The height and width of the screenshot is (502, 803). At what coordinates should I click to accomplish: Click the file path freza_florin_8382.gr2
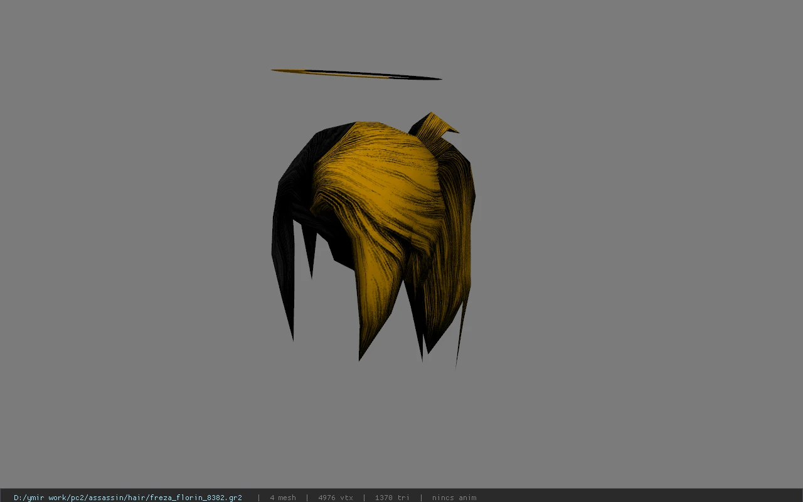pos(128,498)
